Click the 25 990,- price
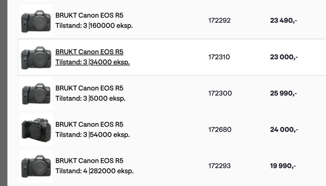This screenshot has width=326, height=186. pyautogui.click(x=284, y=93)
